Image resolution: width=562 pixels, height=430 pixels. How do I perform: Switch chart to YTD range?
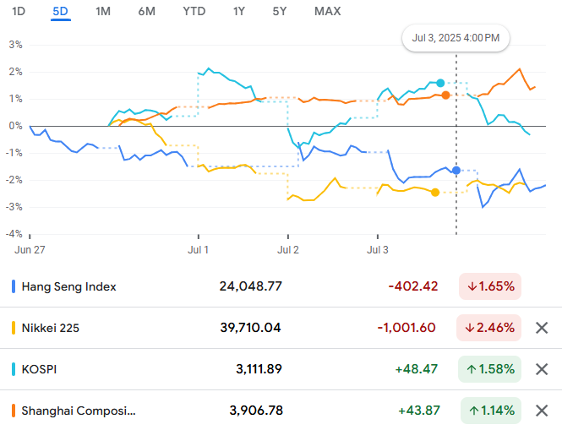(194, 11)
